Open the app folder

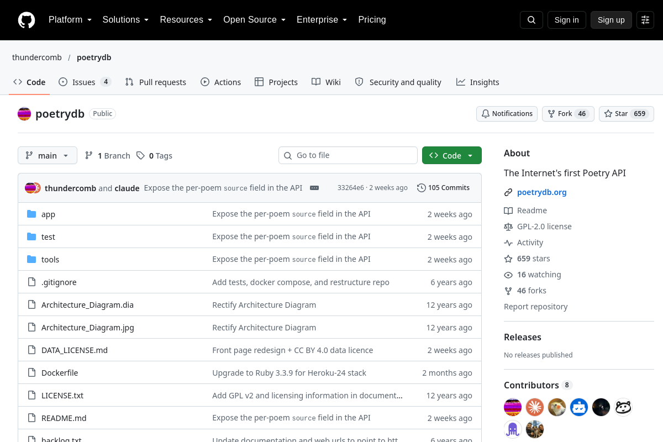(x=48, y=214)
